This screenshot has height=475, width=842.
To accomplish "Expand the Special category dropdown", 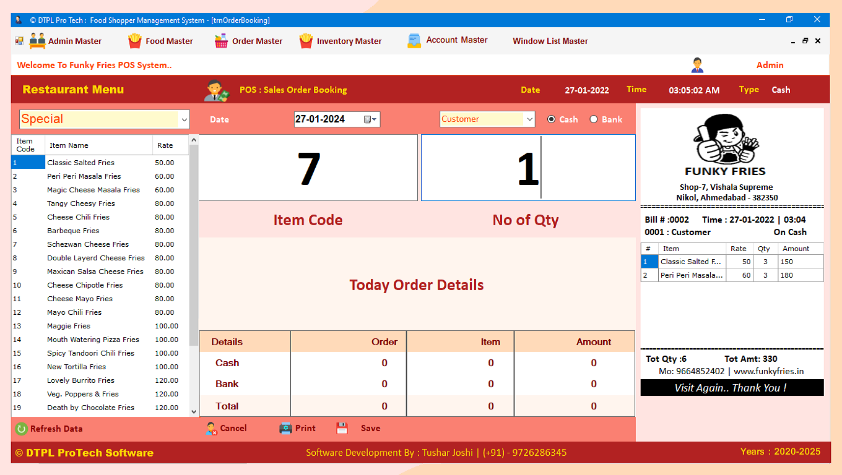I will click(184, 119).
